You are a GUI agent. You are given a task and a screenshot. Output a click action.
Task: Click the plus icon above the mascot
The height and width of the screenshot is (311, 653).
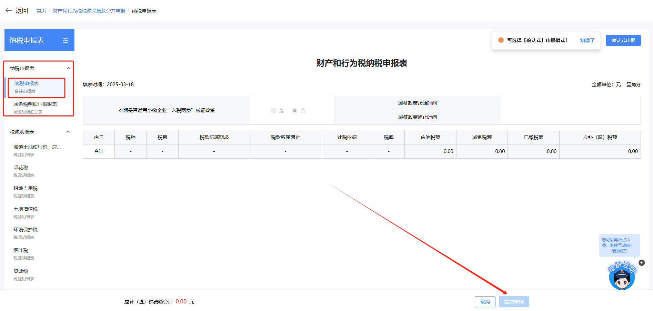(642, 263)
